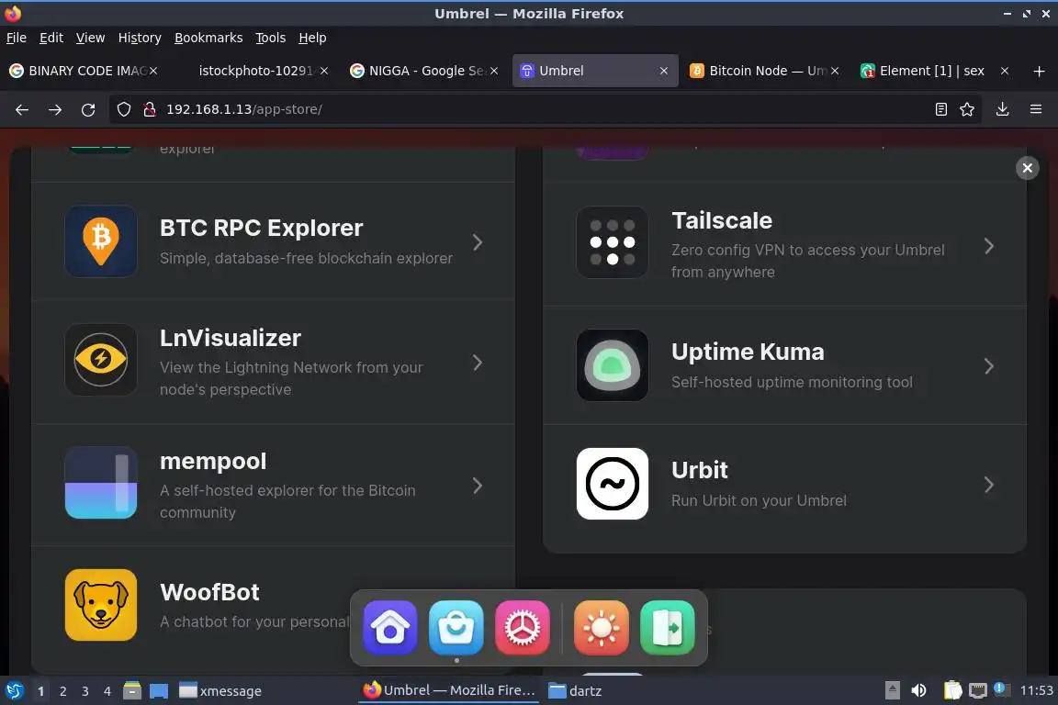Go to Umbrel Home in the dock
The height and width of the screenshot is (705, 1058).
(x=390, y=627)
